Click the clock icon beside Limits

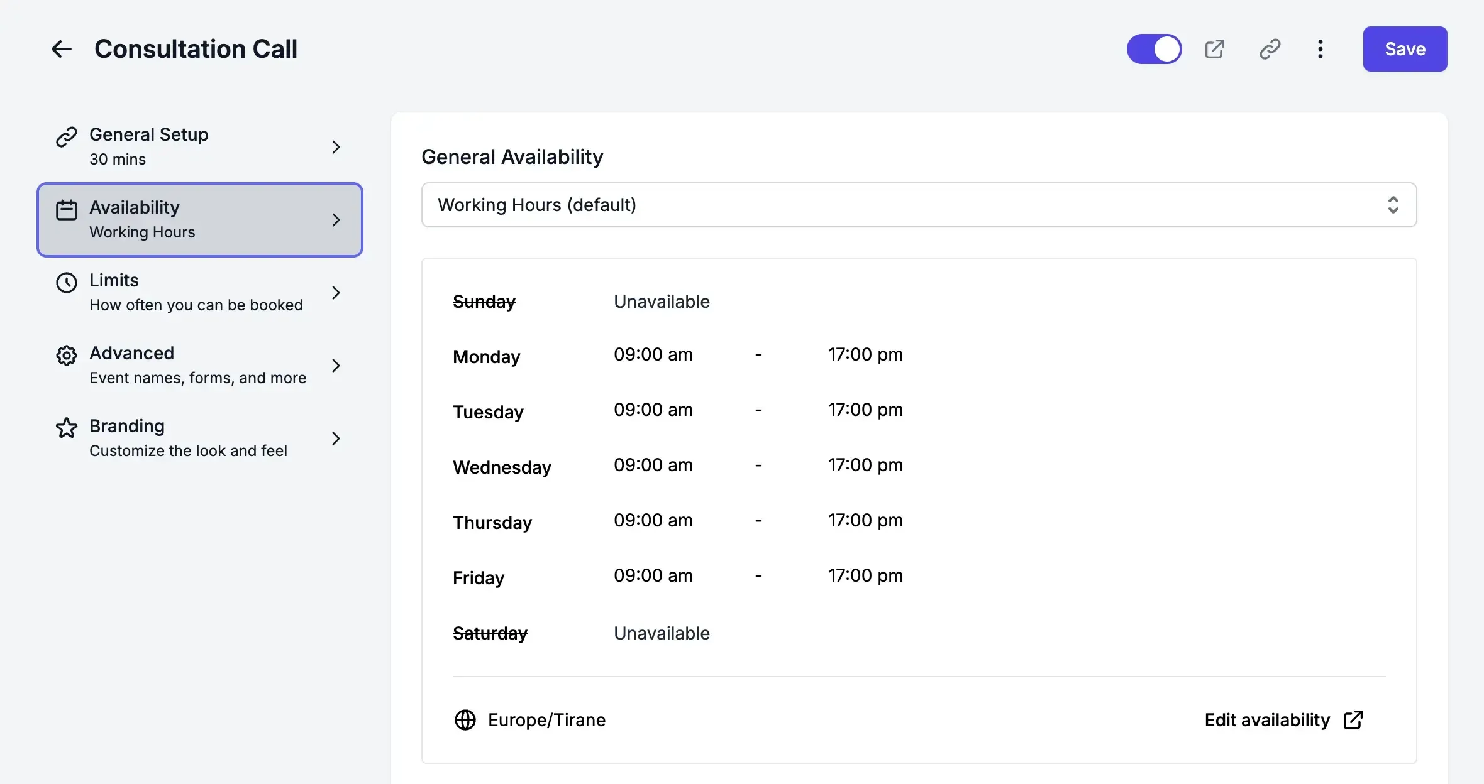67,283
